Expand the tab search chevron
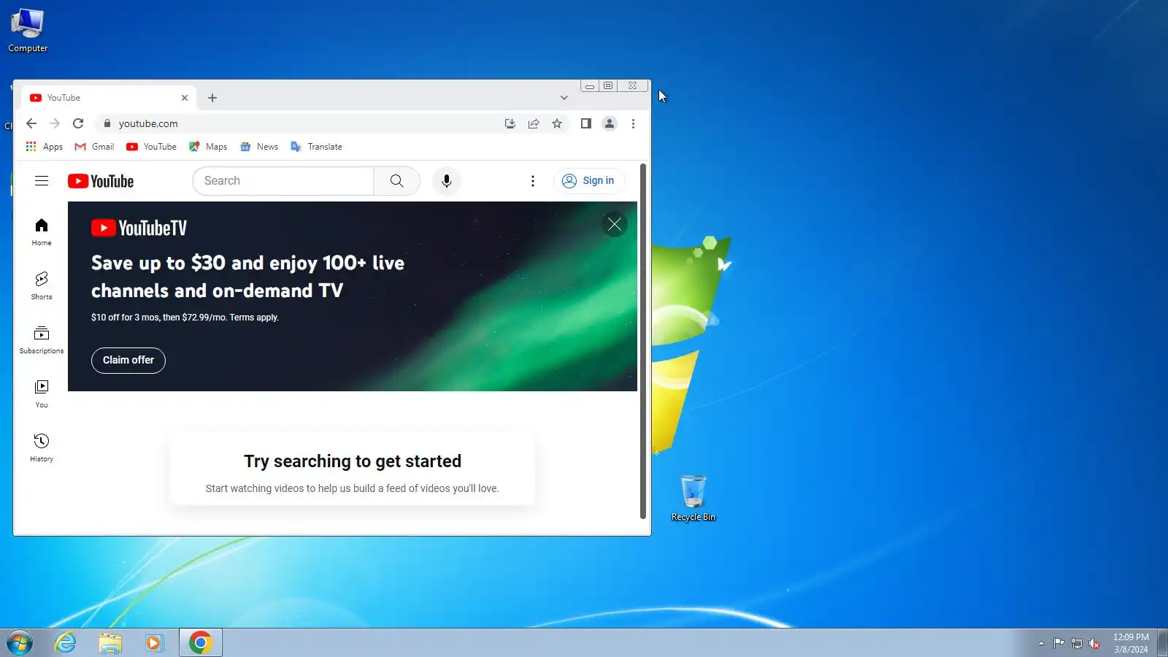Viewport: 1168px width, 657px height. click(564, 98)
